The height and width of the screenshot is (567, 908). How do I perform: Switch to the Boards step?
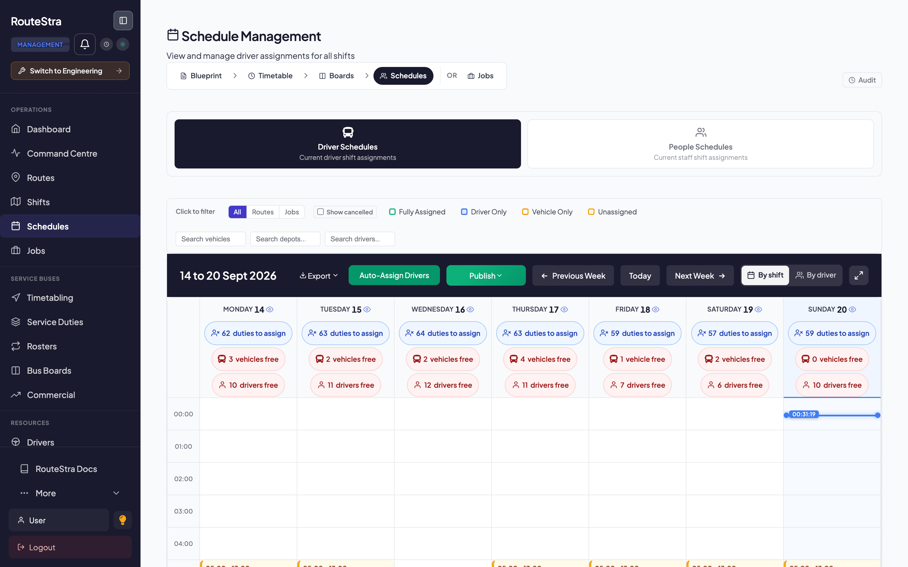336,76
